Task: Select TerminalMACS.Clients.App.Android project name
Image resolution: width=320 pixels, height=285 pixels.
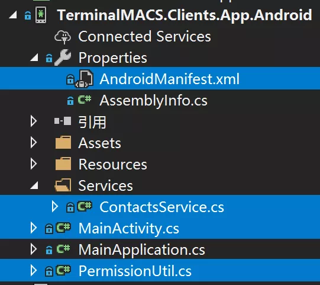Action: click(185, 15)
